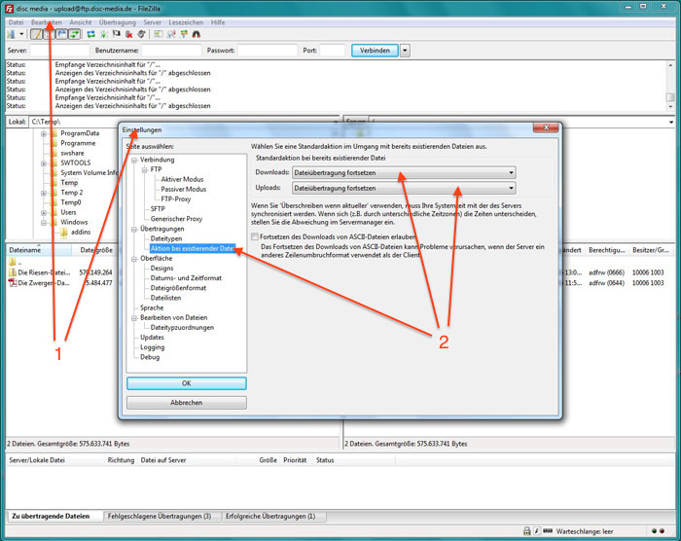This screenshot has height=541, width=681.
Task: Click the Server quickconnect input field
Action: [x=59, y=51]
